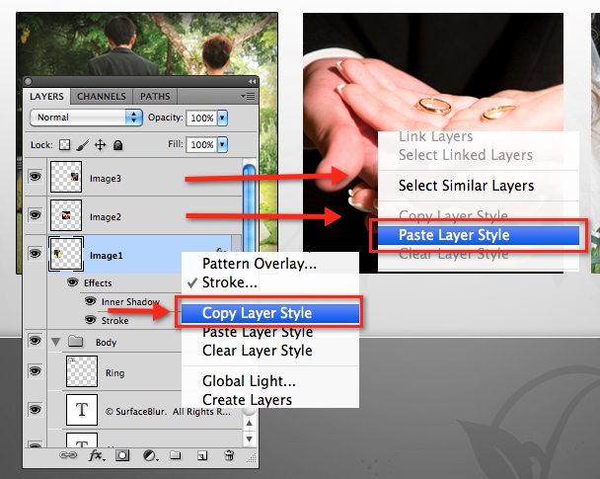The height and width of the screenshot is (479, 600).
Task: Add a layer mask with the mask icon
Action: 122,455
